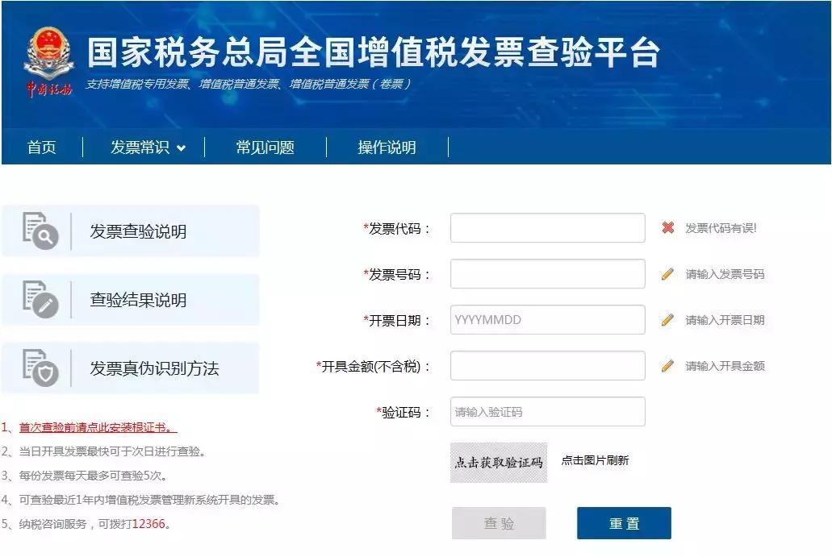832x557 pixels.
Task: Click the pencil icon next to 发票号码 hint
Action: tap(667, 274)
